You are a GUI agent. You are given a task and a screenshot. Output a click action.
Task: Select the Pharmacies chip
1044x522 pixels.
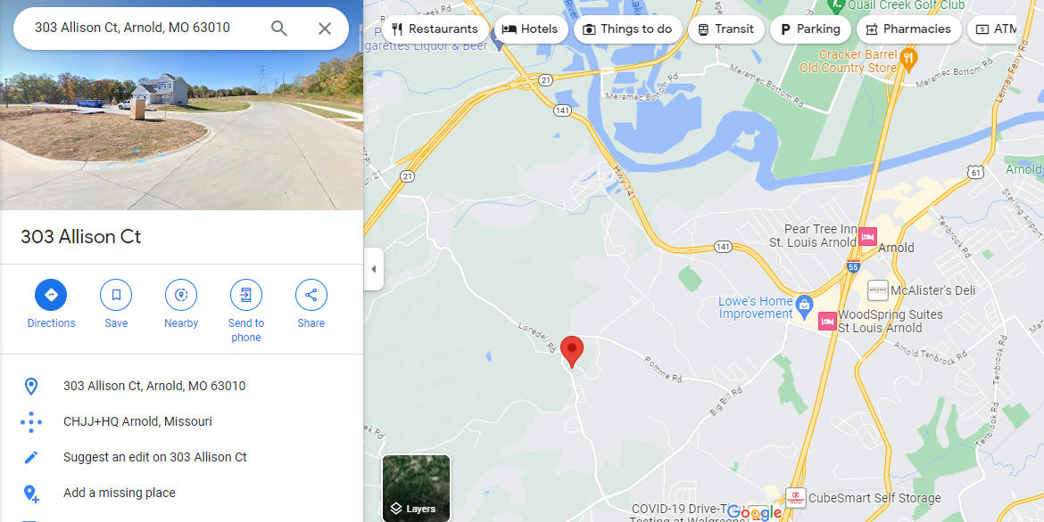(x=908, y=29)
